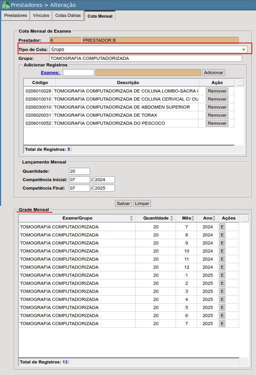Screen dimensions: 256x375
Task: Click Competência Final month field
Action: tap(79, 188)
